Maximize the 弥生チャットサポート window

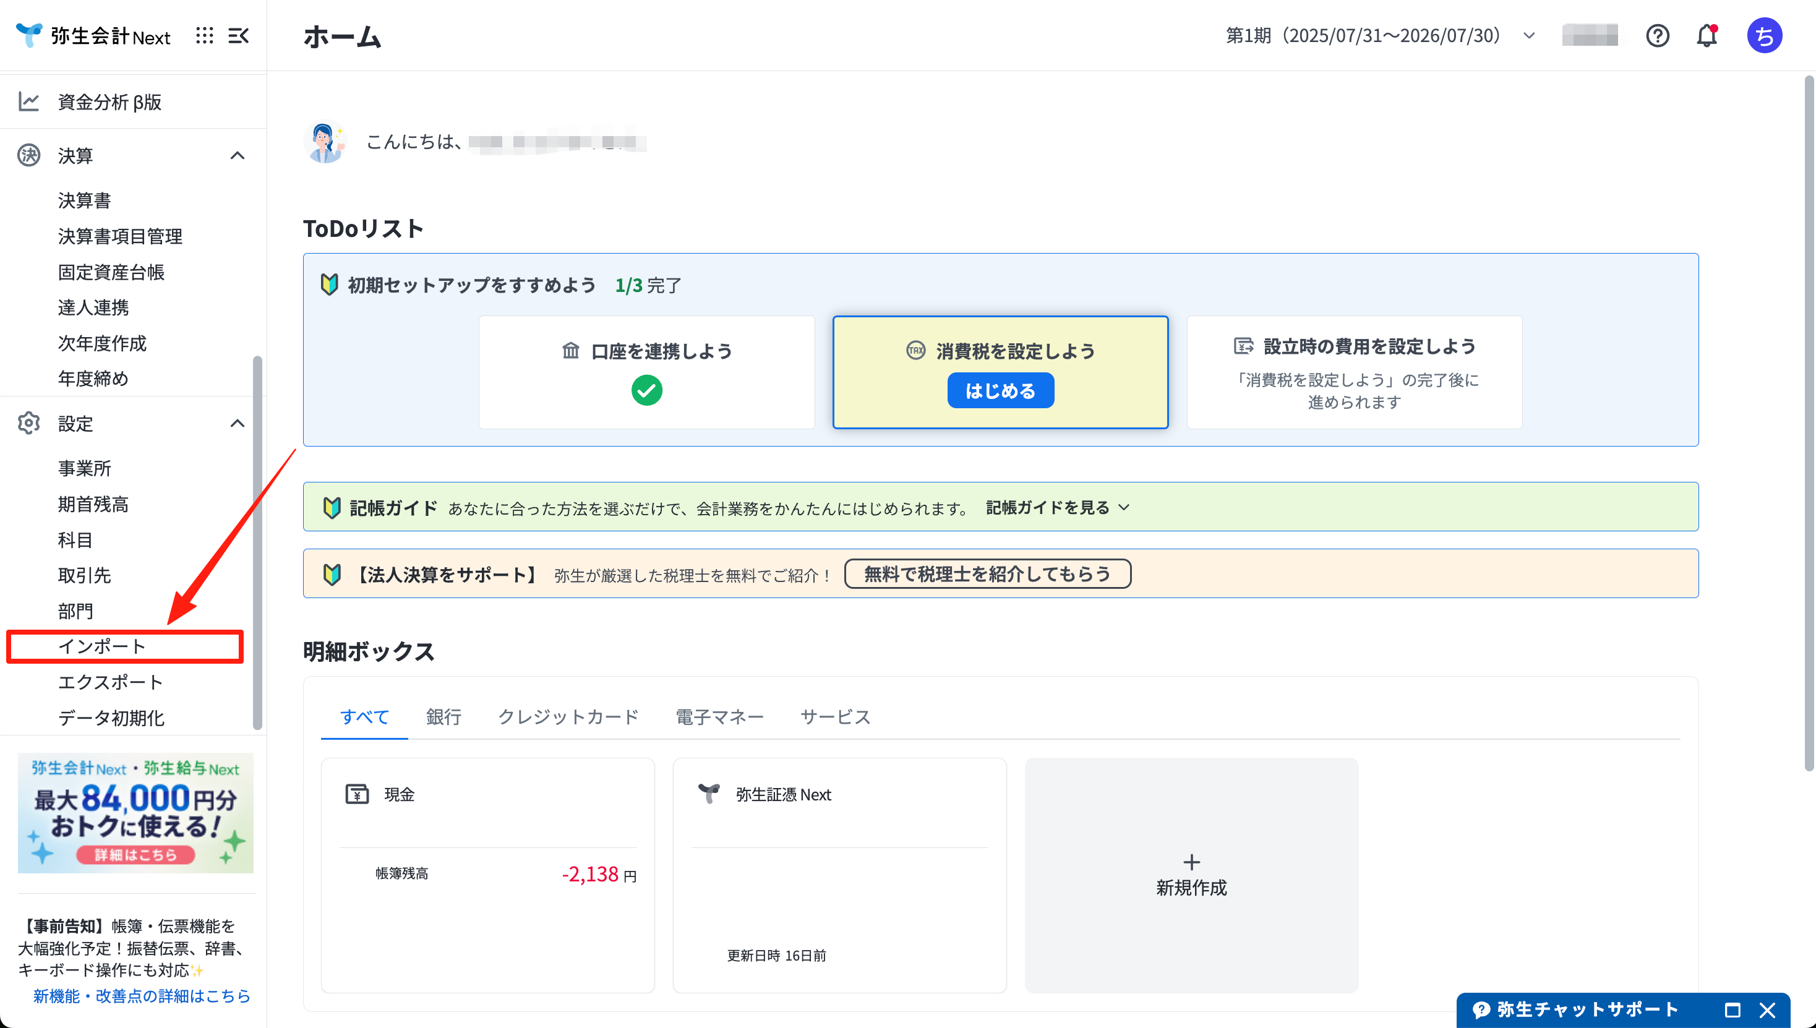(1732, 1010)
